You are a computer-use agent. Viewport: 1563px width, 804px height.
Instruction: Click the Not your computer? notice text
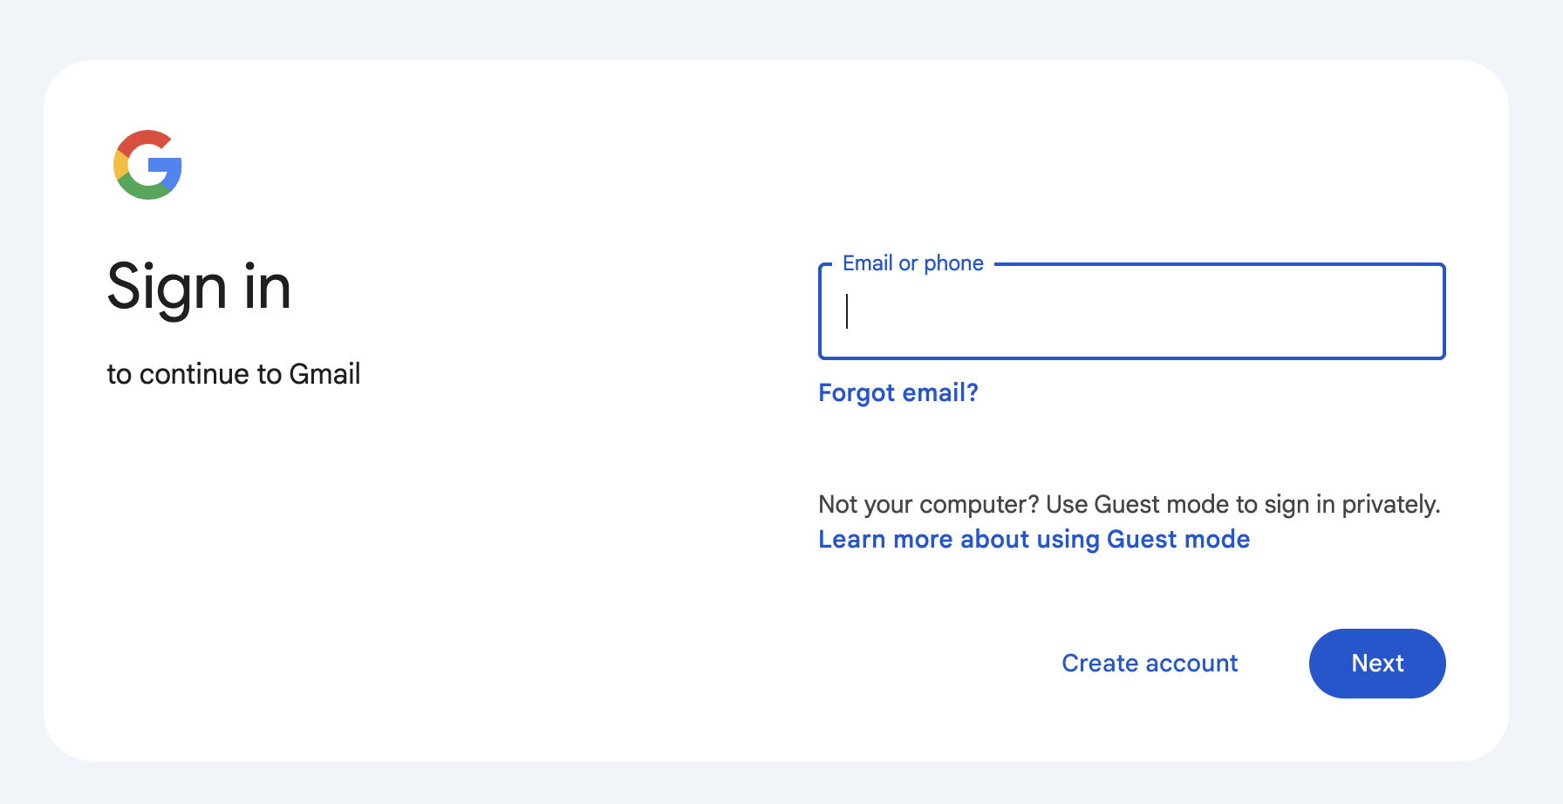1130,505
